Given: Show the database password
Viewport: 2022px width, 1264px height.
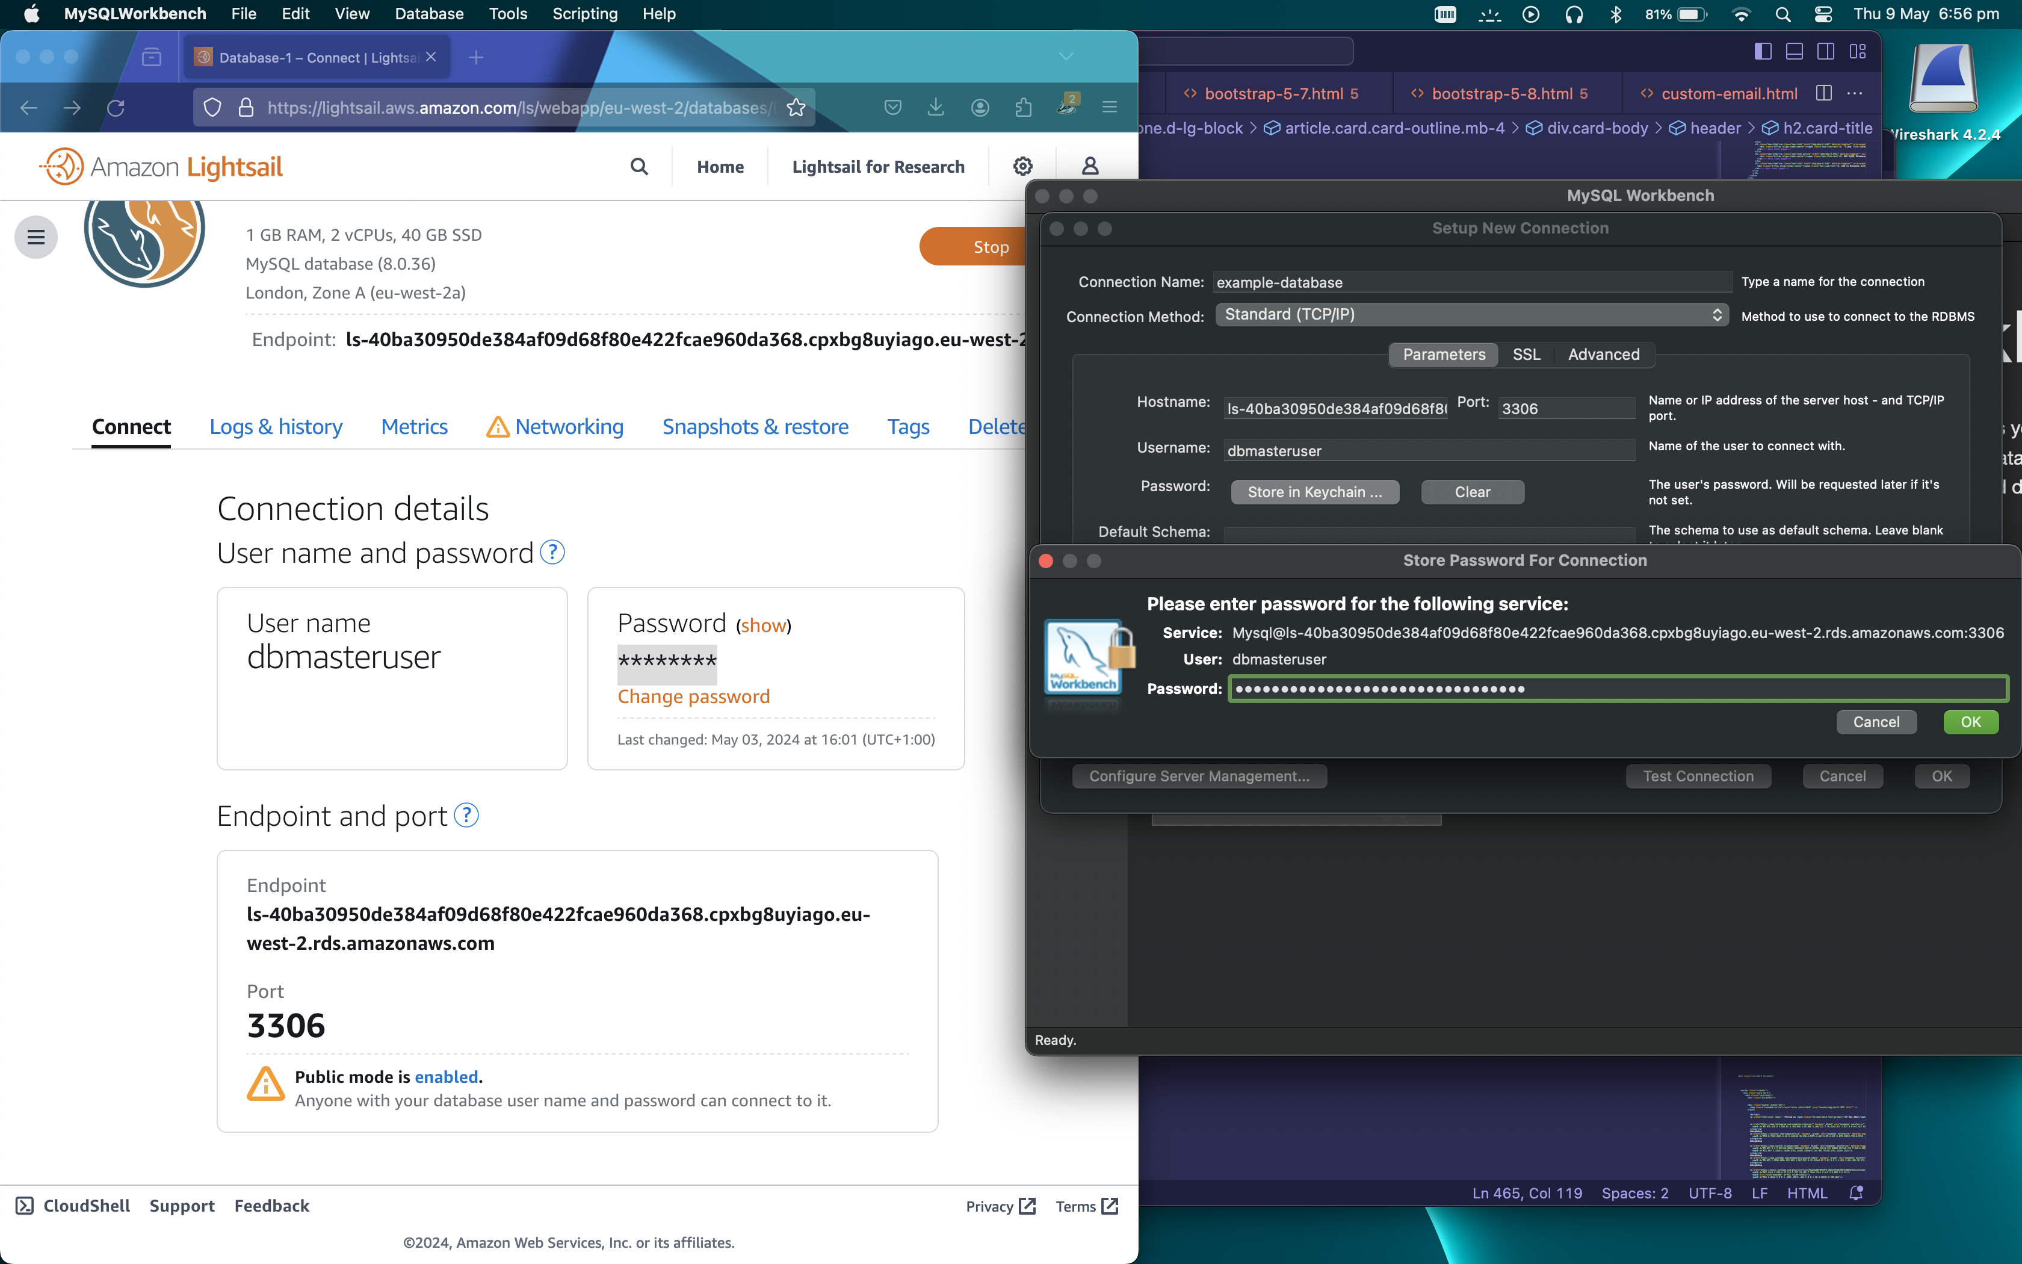Looking at the screenshot, I should point(763,625).
